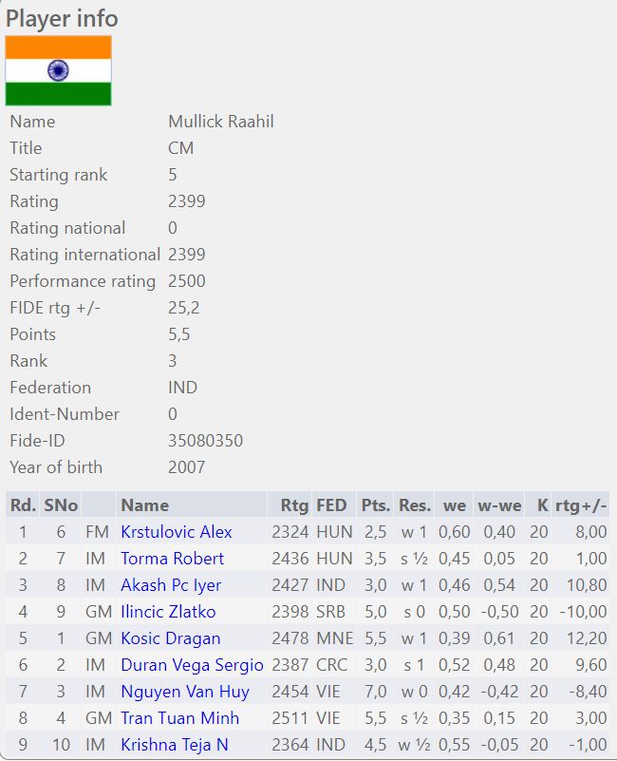Screen dimensions: 617x761
Task: Select the Akash Pc Iyer link
Action: pos(171,585)
